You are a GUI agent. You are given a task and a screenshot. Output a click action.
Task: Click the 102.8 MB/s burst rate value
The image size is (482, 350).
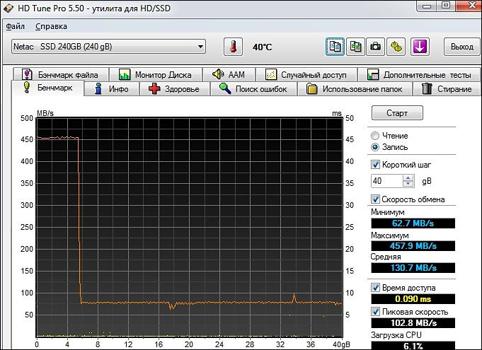(413, 323)
